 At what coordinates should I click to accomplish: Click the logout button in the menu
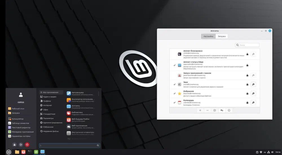click(21, 145)
